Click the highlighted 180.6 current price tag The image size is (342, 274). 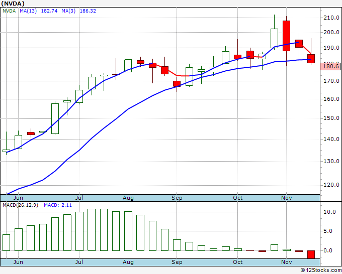click(x=330, y=66)
